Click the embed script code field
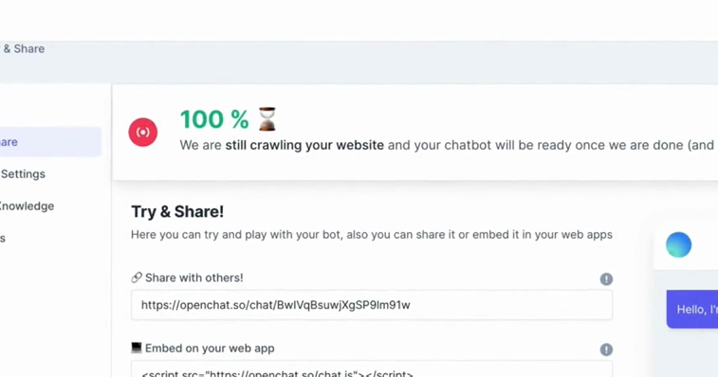 click(372, 369)
